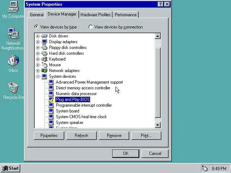Select 'Network adapters' label text
The width and height of the screenshot is (231, 173).
(64, 71)
